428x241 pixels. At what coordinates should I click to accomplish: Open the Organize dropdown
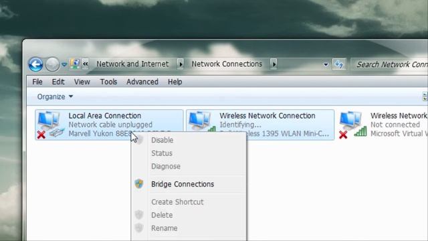[x=55, y=96]
